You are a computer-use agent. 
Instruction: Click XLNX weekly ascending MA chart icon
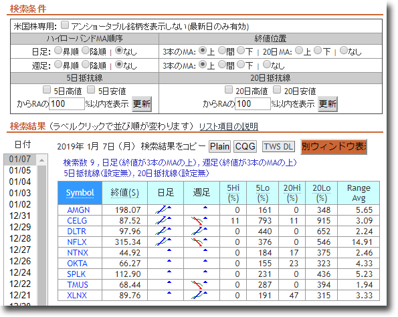(x=197, y=295)
